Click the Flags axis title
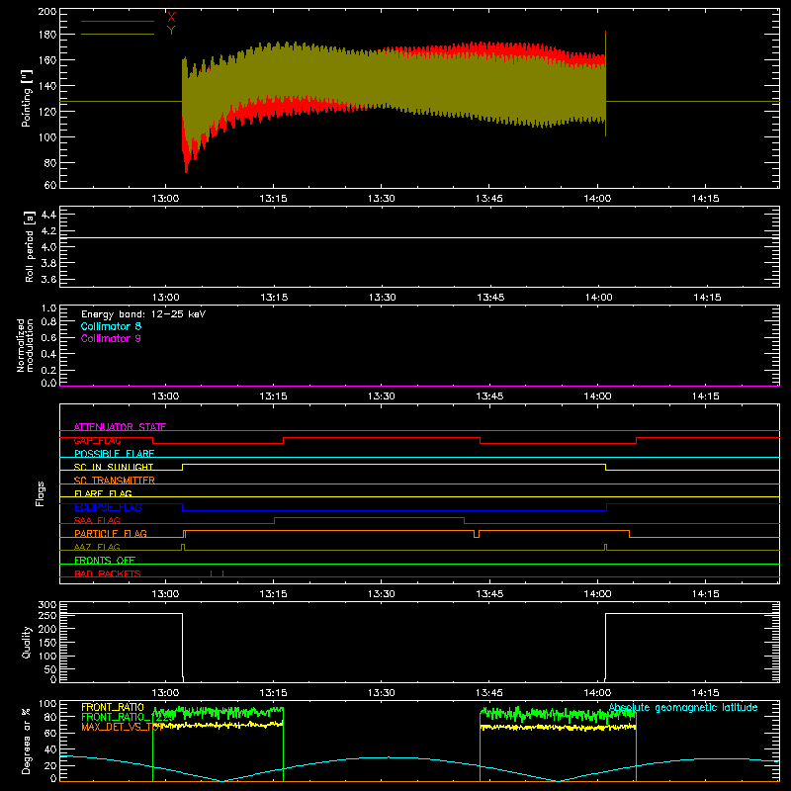 click(x=40, y=493)
